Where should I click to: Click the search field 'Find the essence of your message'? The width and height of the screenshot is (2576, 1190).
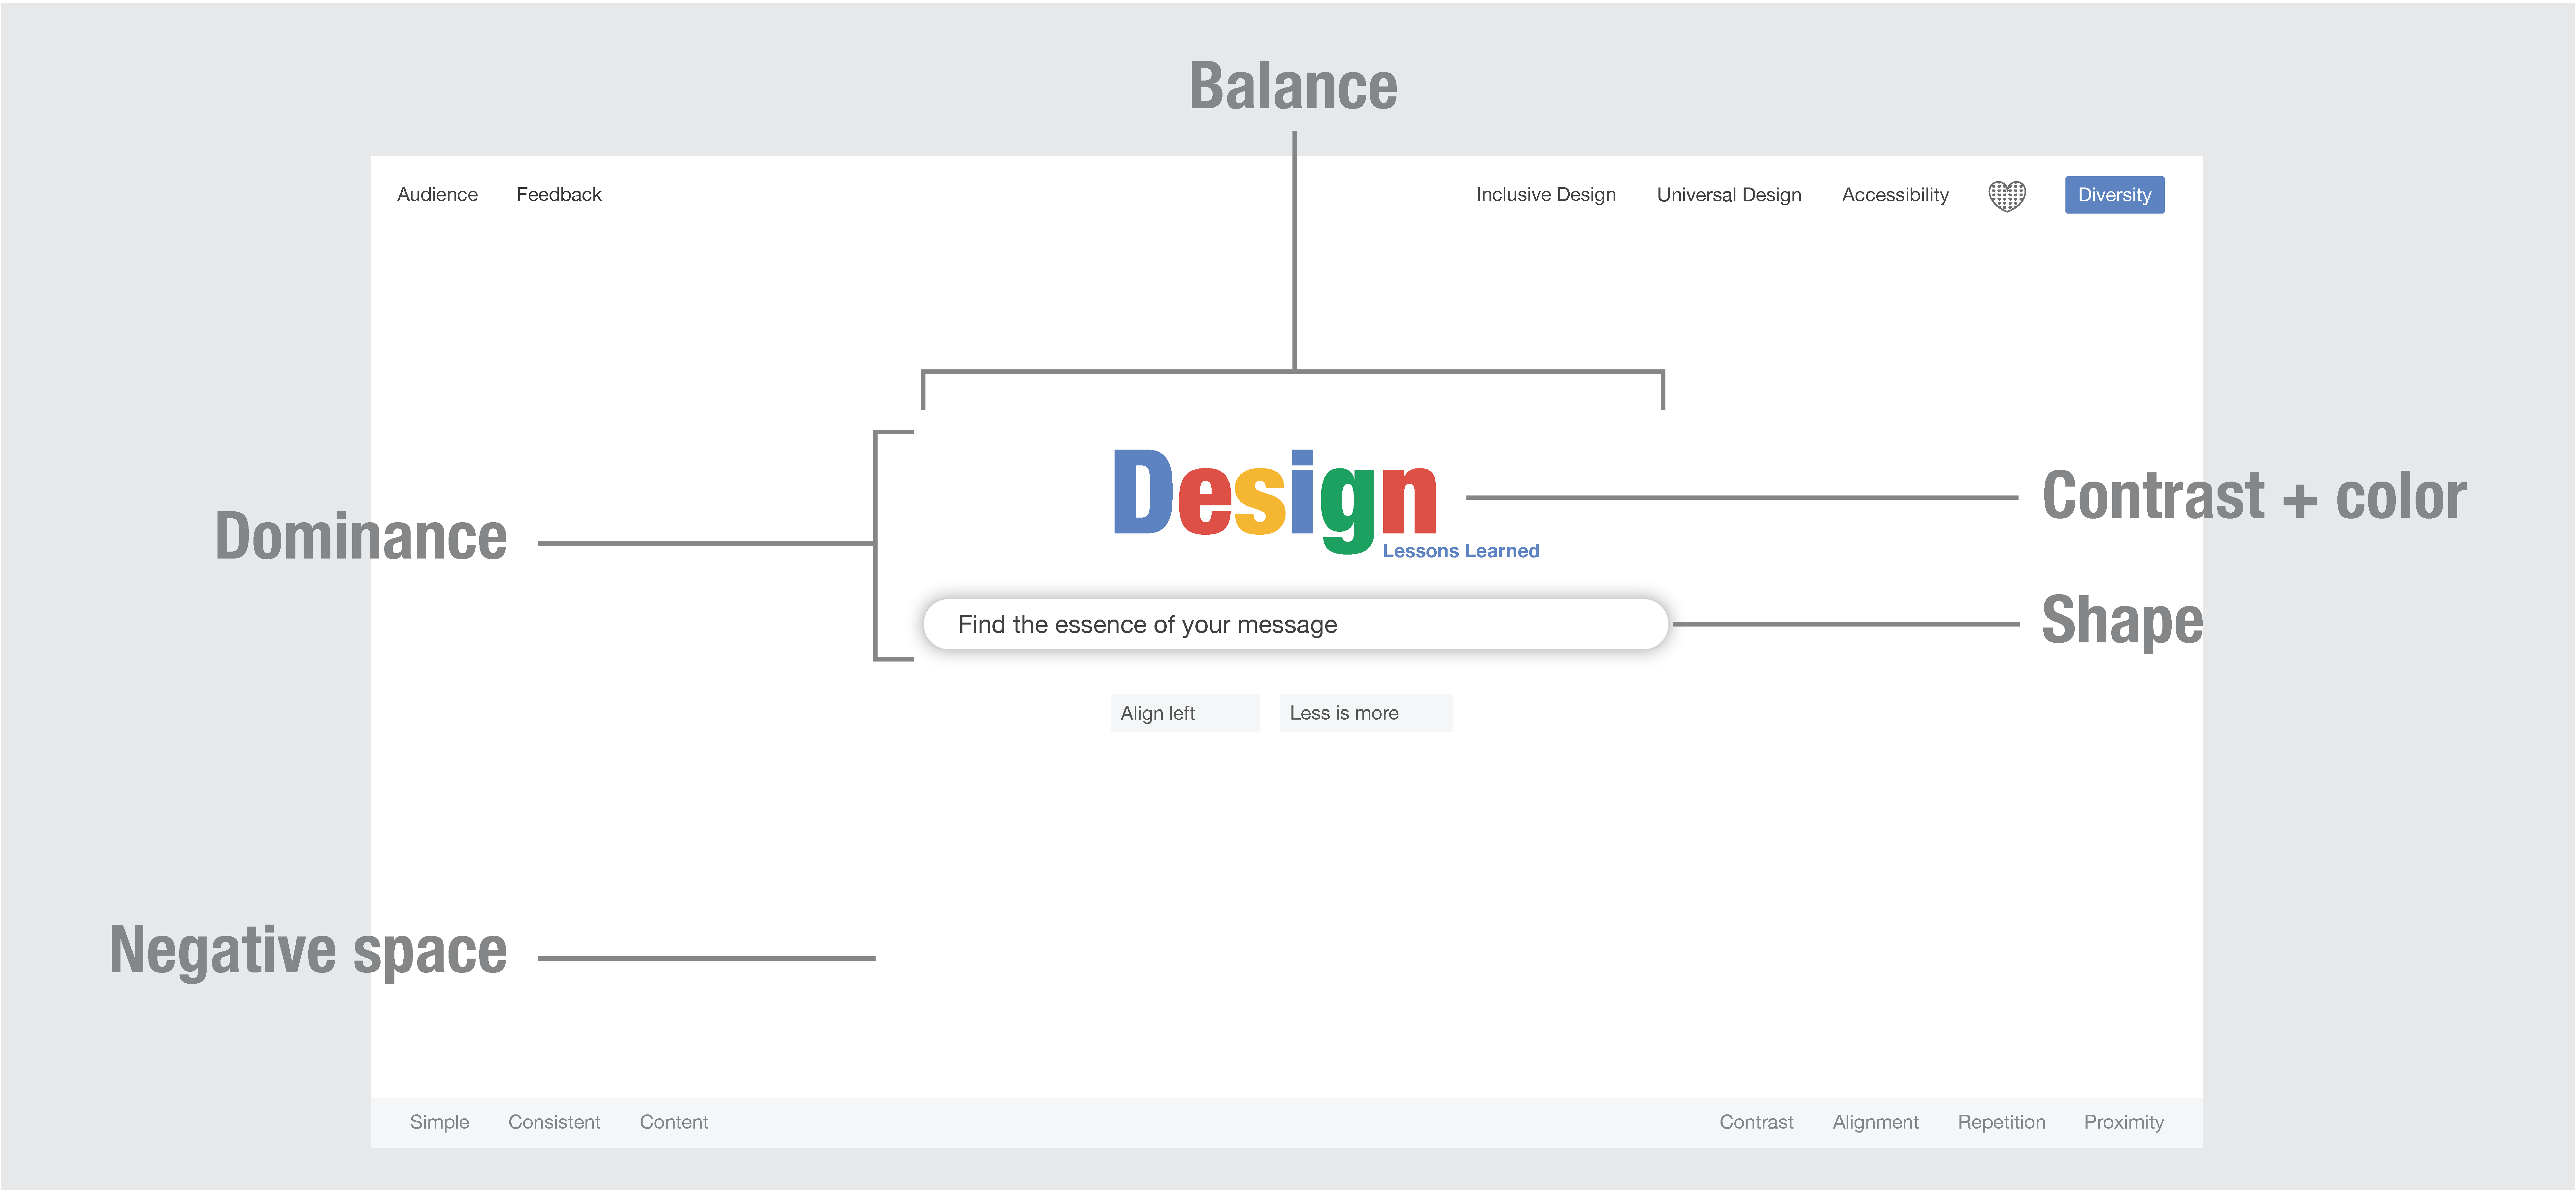1296,624
